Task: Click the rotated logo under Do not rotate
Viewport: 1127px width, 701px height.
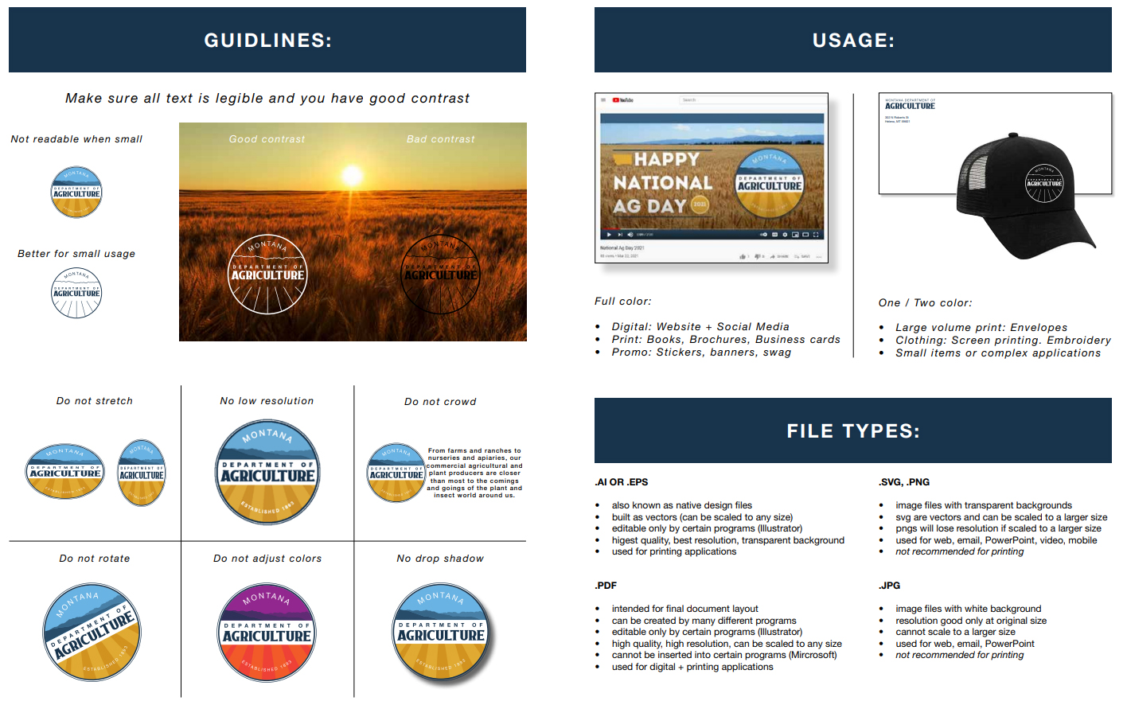Action: [92, 633]
